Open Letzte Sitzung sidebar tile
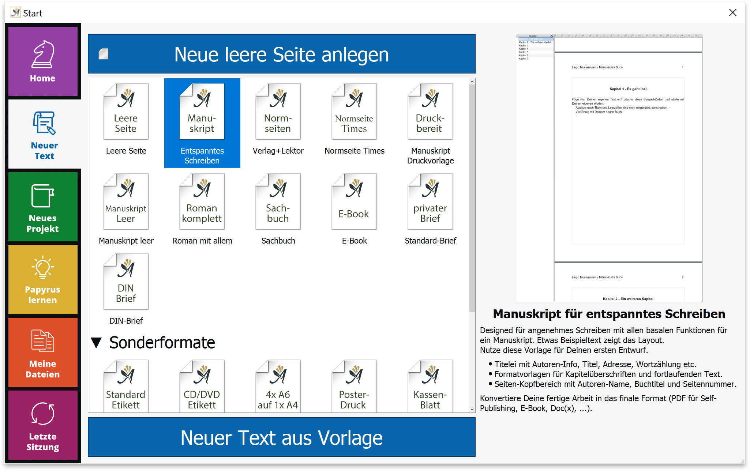Screen dimensions: 750x471 43,425
